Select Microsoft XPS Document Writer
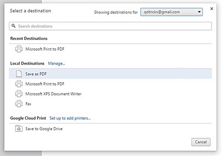Image resolution: width=222 pixels, height=156 pixels. click(54, 94)
